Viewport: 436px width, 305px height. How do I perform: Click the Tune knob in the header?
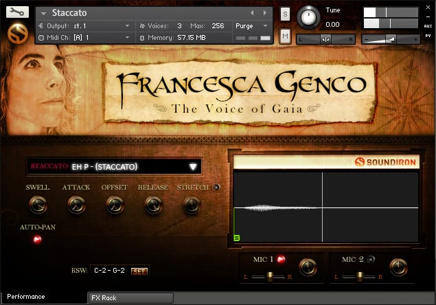(x=310, y=15)
